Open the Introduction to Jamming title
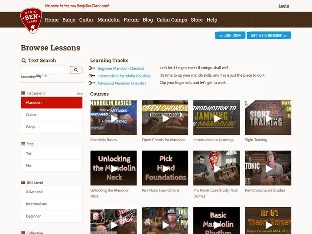 (214, 140)
